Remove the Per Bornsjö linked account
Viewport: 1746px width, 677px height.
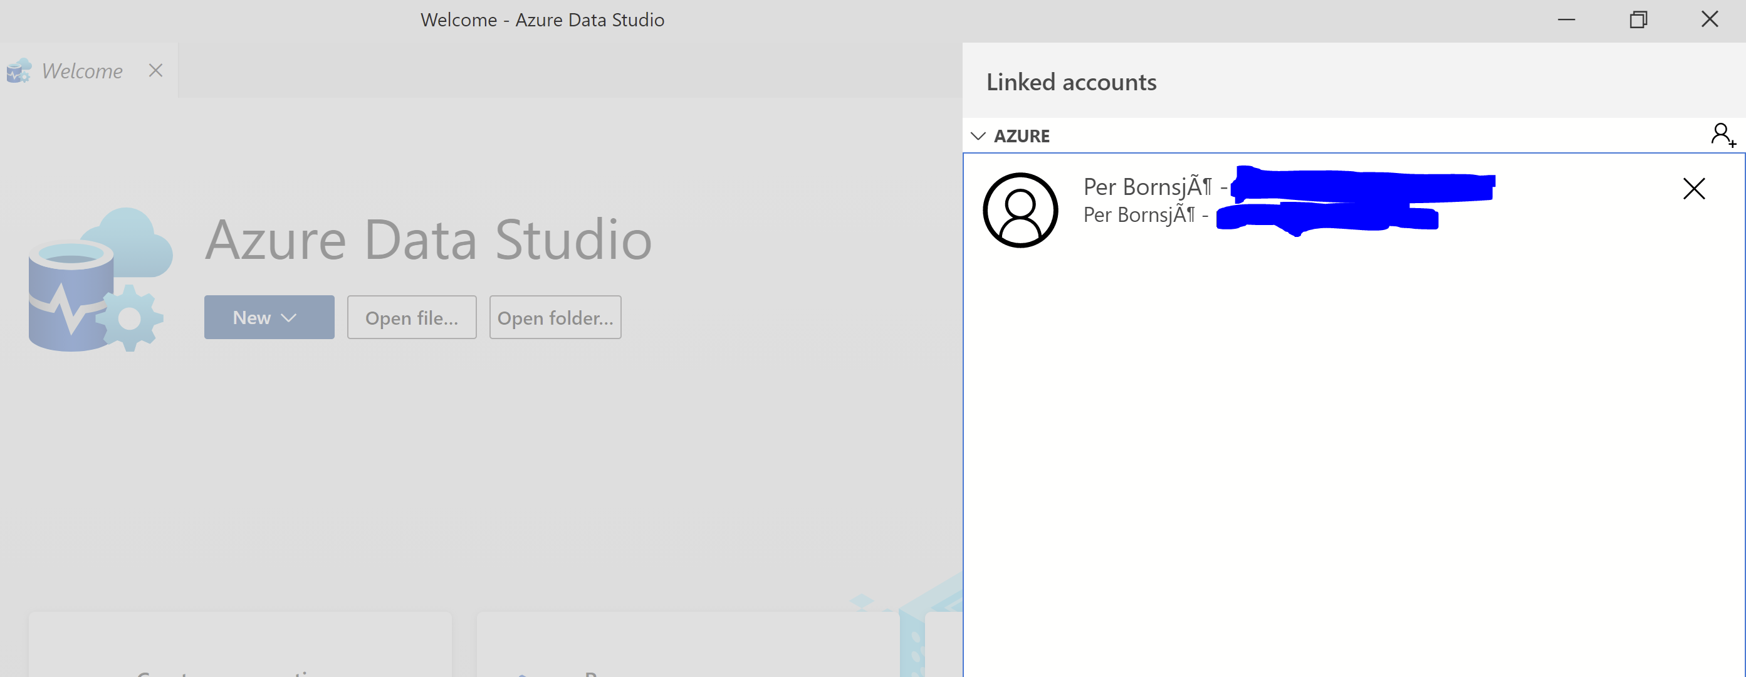[x=1694, y=189]
